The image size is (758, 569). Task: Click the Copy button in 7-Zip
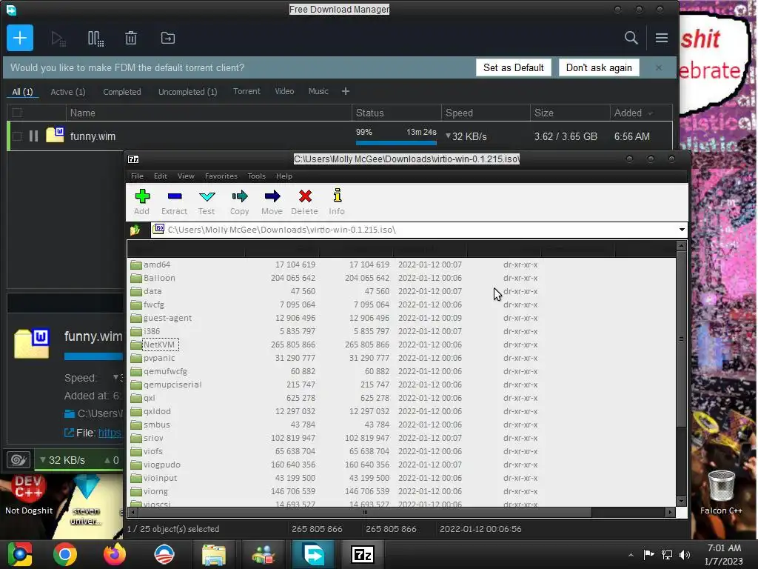tap(239, 202)
